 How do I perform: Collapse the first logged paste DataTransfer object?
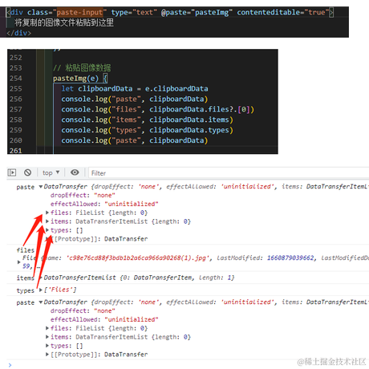click(x=41, y=186)
